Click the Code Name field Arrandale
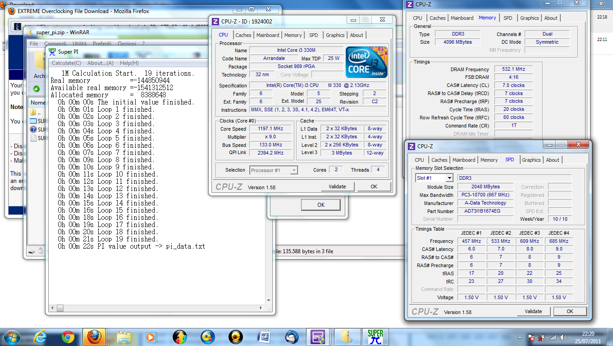The height and width of the screenshot is (346, 613). coord(274,59)
